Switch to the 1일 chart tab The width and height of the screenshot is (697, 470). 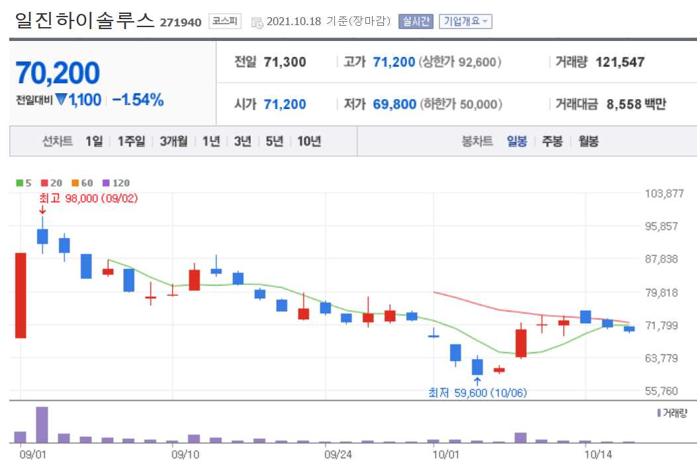click(x=93, y=141)
